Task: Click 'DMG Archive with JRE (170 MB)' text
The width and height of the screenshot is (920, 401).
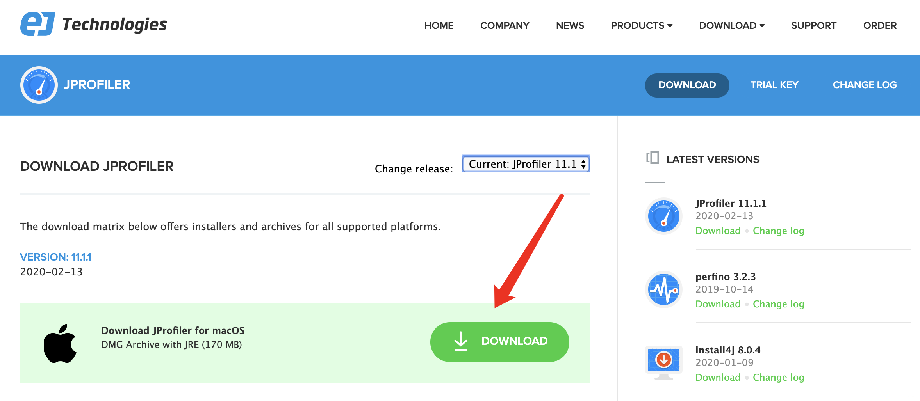Action: (x=171, y=344)
